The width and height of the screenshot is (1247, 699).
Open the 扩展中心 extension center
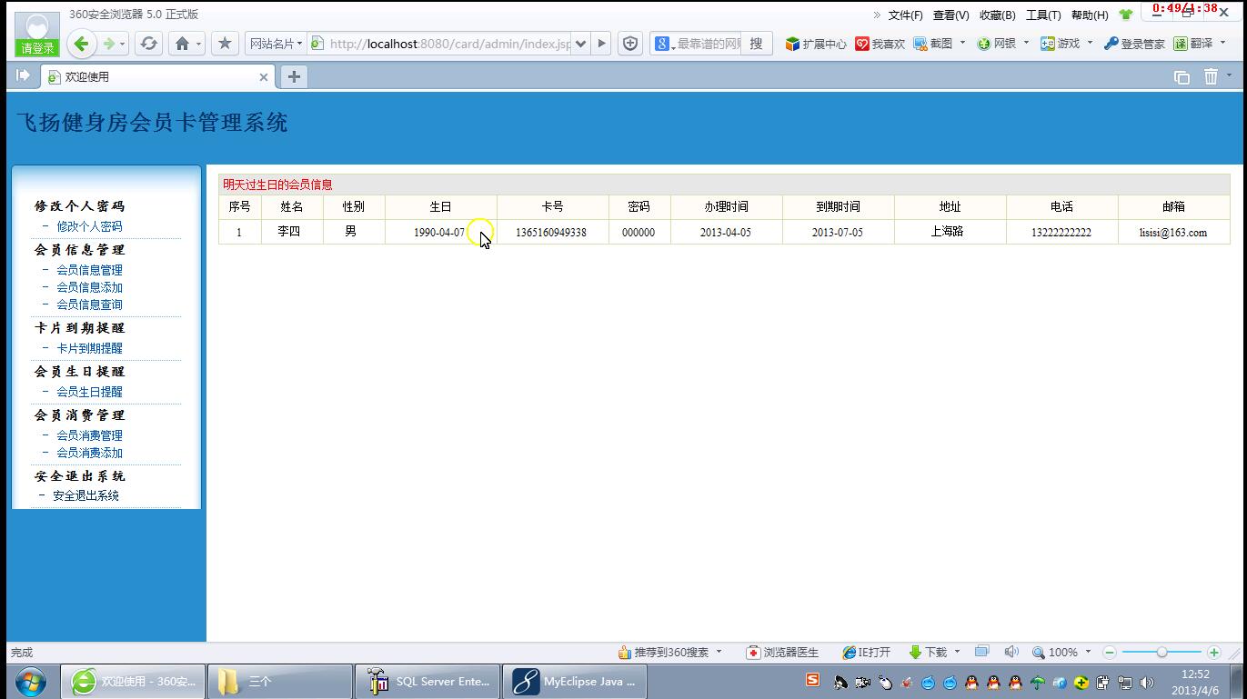point(816,44)
